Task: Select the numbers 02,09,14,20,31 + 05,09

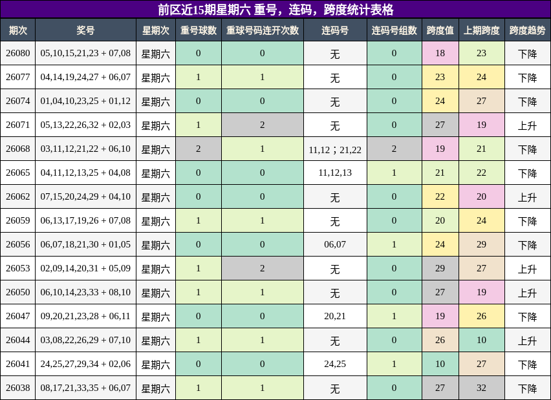Action: tap(85, 268)
